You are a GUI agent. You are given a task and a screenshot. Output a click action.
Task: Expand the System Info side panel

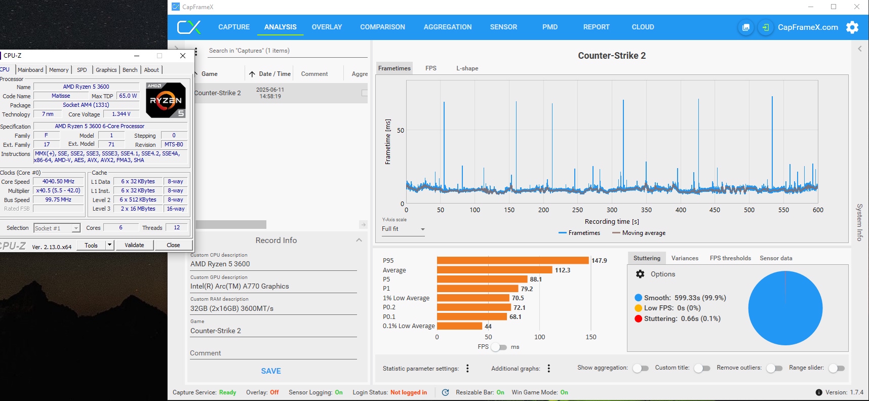[x=859, y=222]
